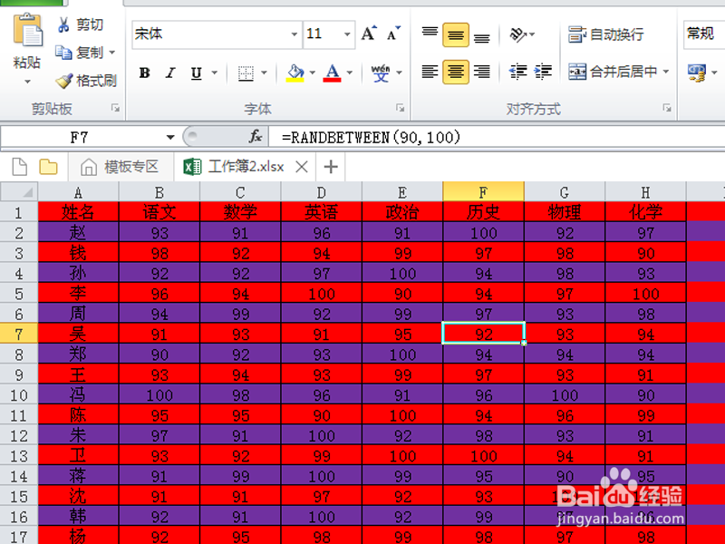Toggle center horizontal alignment

point(456,72)
